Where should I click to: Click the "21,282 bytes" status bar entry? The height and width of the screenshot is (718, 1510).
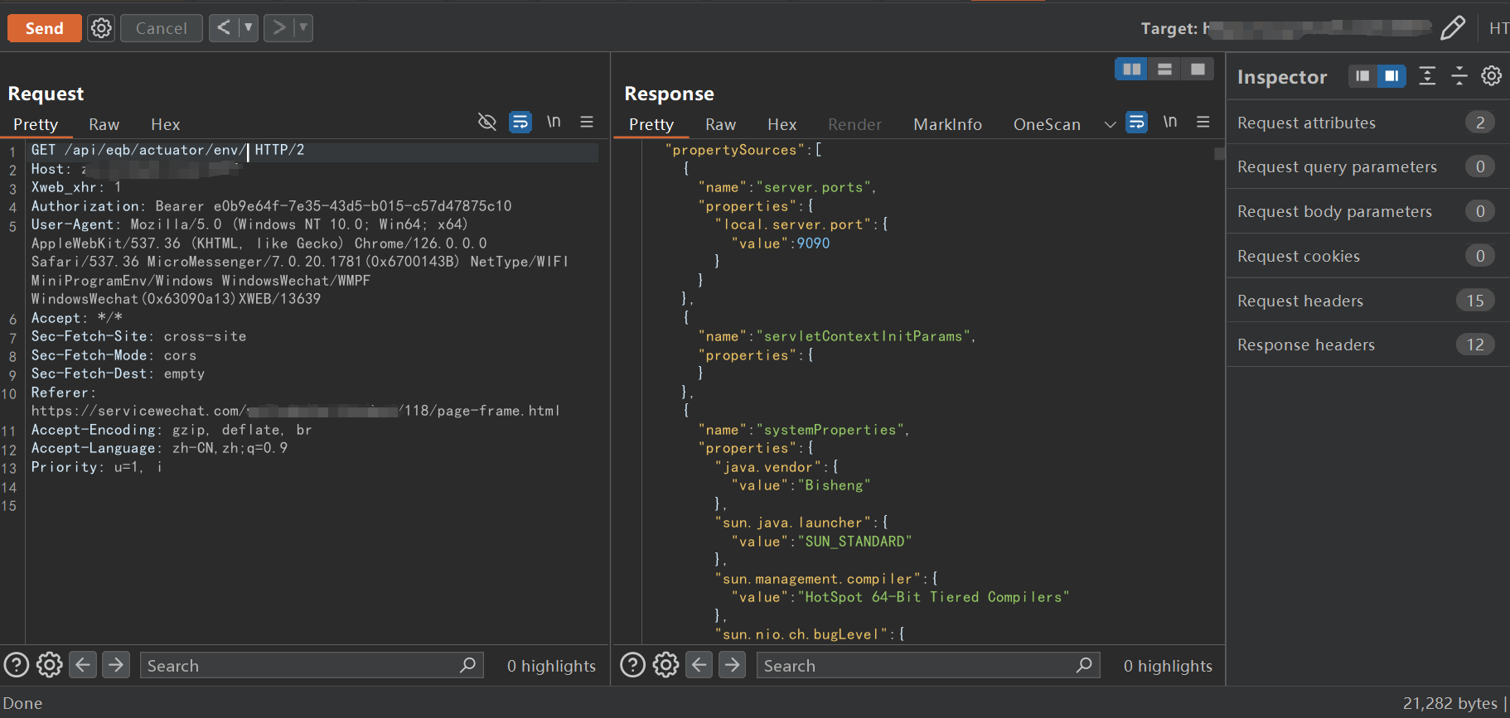tap(1450, 703)
